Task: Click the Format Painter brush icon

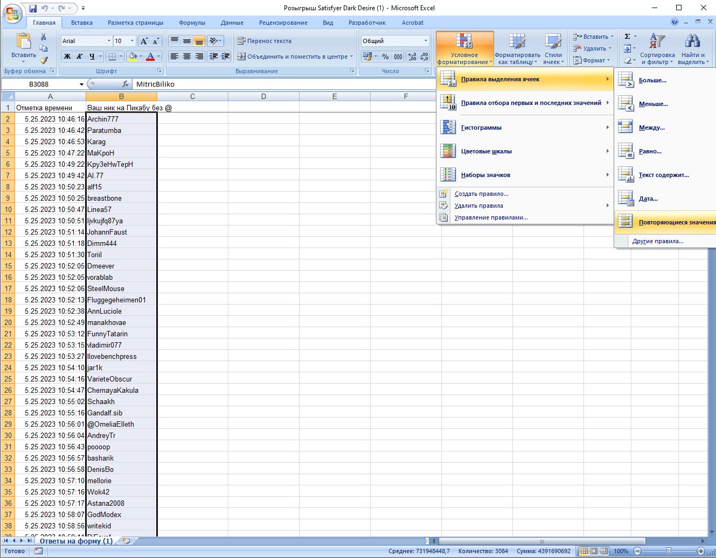Action: coord(44,60)
